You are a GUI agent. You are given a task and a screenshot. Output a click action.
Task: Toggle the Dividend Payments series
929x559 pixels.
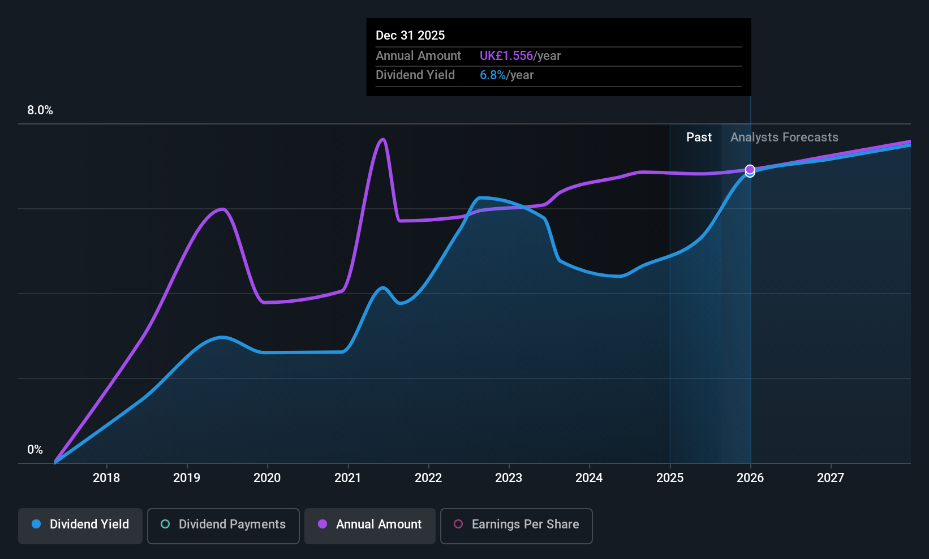point(223,526)
